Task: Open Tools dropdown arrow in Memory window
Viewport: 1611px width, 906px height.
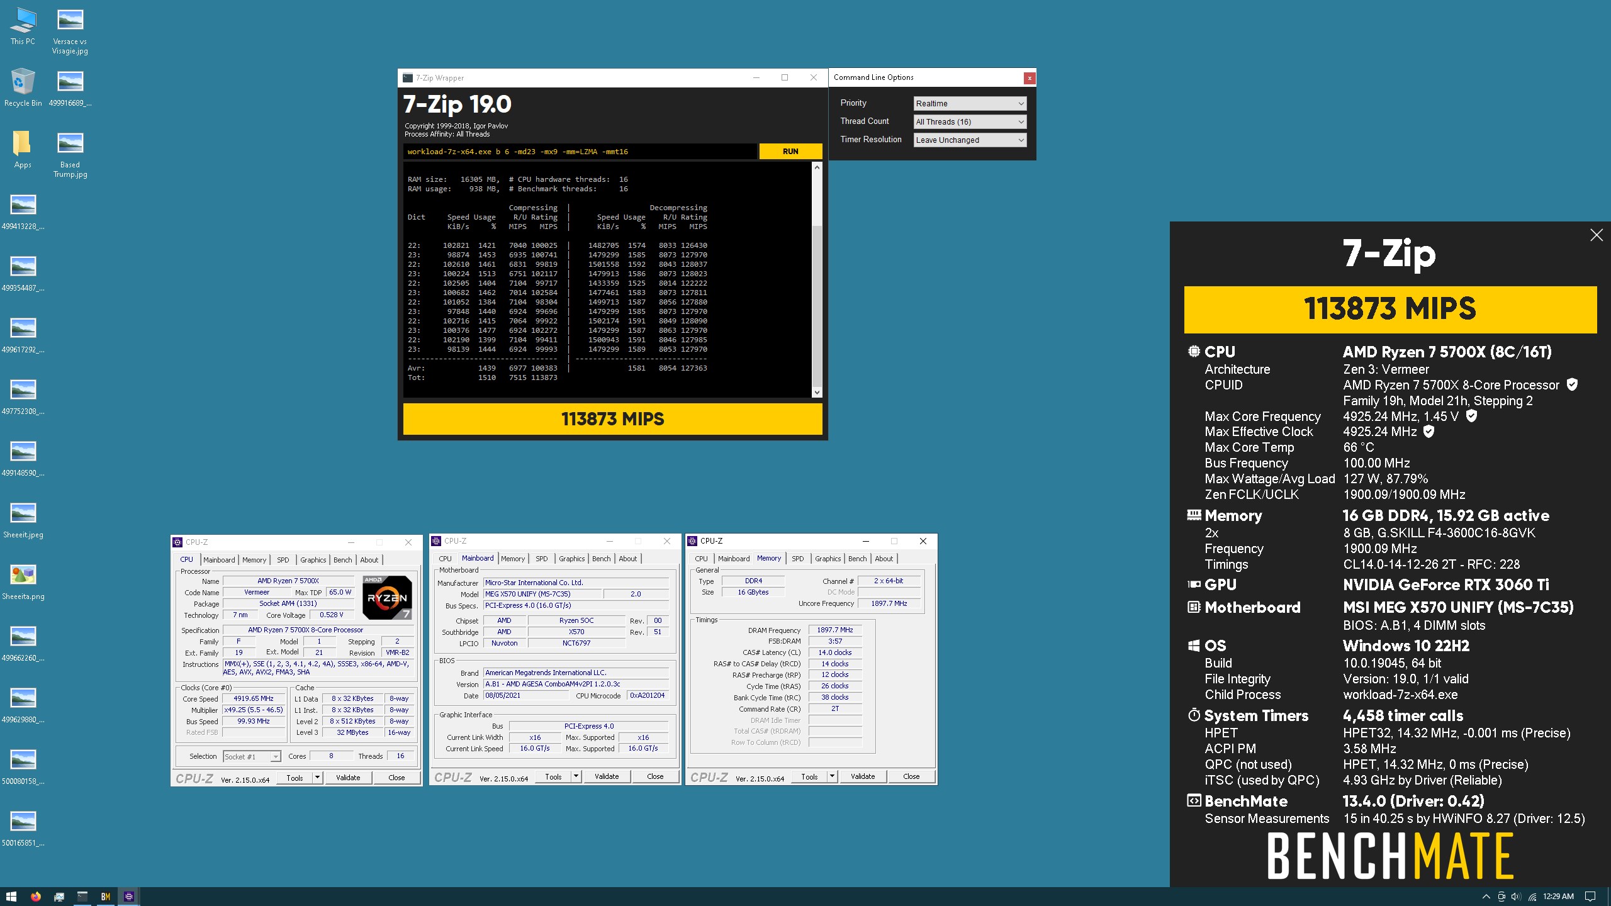Action: (832, 776)
